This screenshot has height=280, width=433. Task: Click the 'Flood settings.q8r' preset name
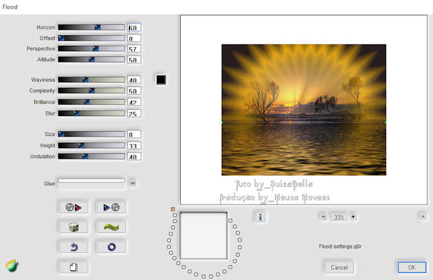tap(340, 247)
